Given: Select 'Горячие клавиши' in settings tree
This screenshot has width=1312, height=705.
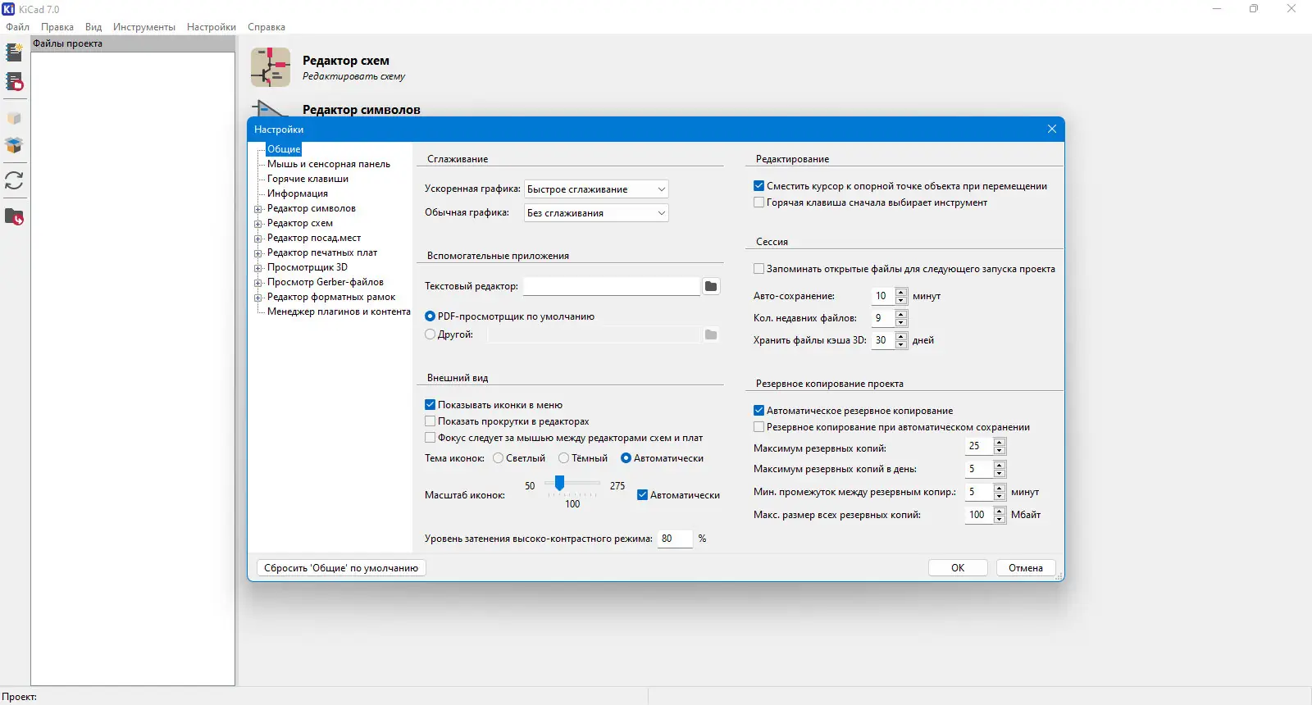Looking at the screenshot, I should pyautogui.click(x=307, y=179).
